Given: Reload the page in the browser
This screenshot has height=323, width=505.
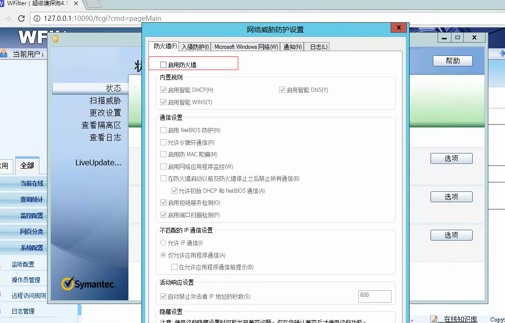Looking at the screenshot, I should pyautogui.click(x=21, y=18).
